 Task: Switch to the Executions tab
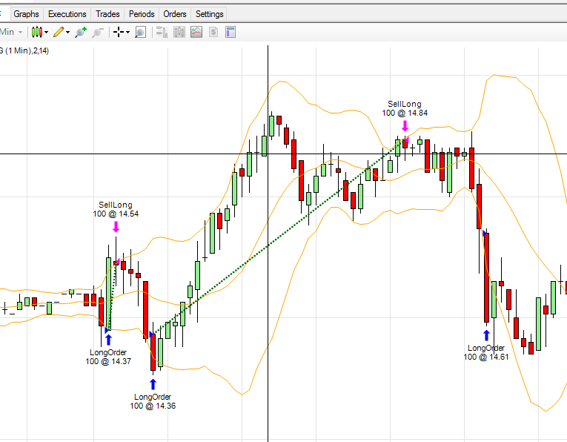(x=67, y=14)
